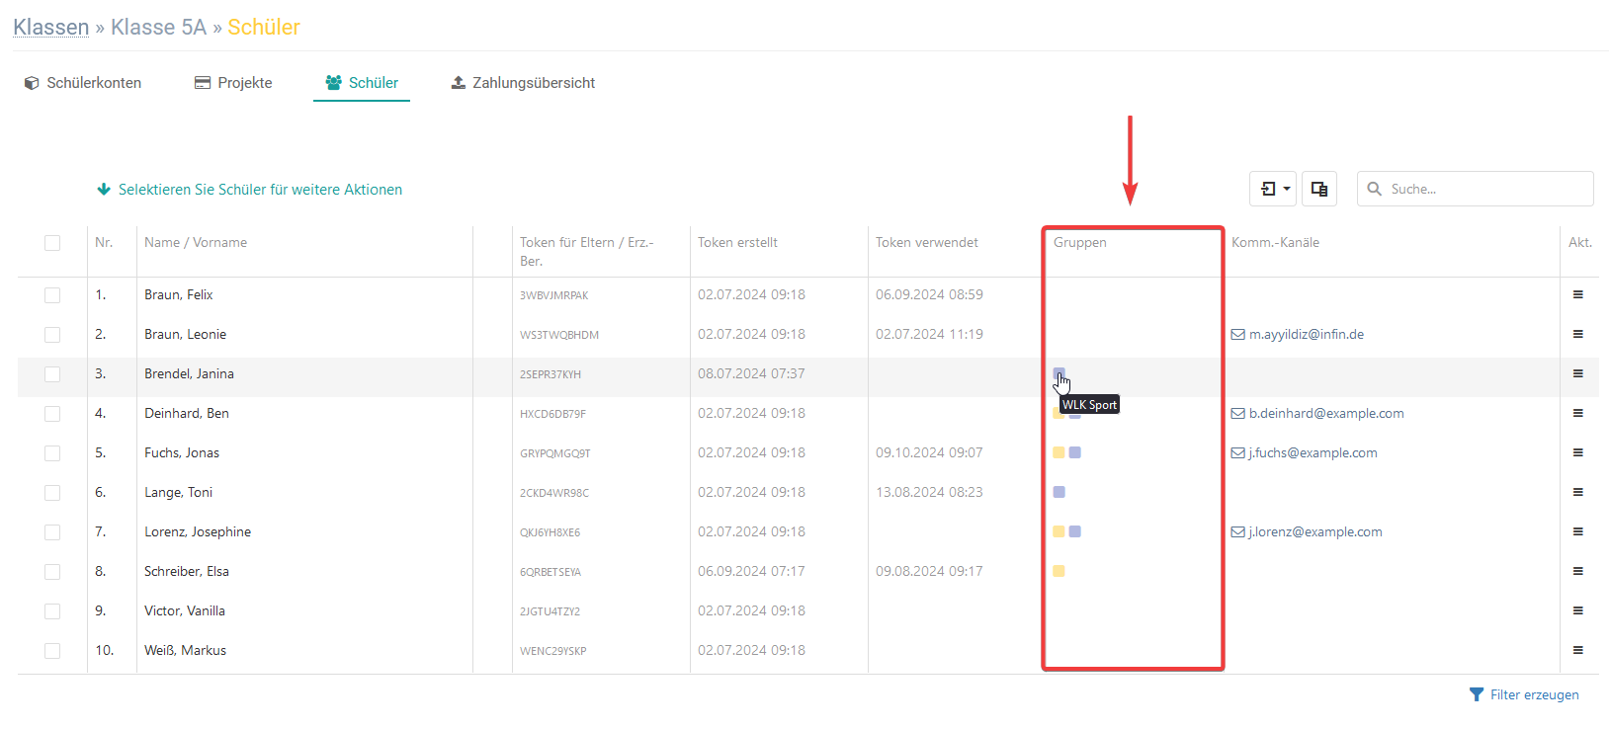1610x729 pixels.
Task: Open the action menu for Brendel, Janina
Action: pyautogui.click(x=1578, y=373)
